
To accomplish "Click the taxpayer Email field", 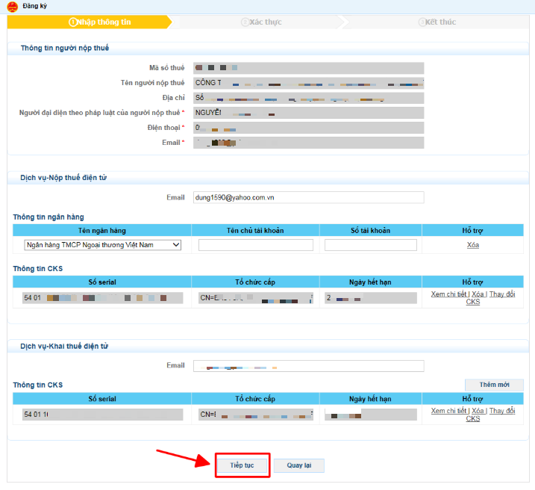I will click(308, 143).
